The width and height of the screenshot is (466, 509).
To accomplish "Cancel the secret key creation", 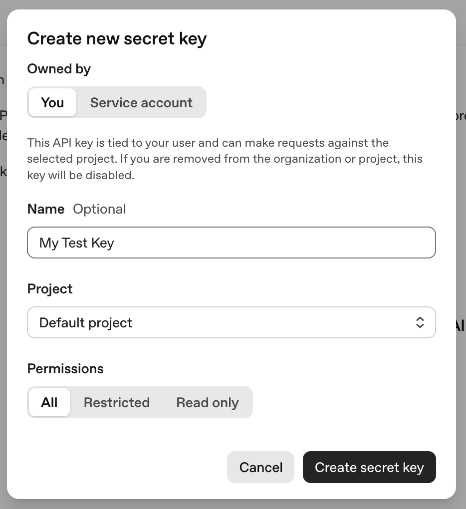I will click(261, 468).
